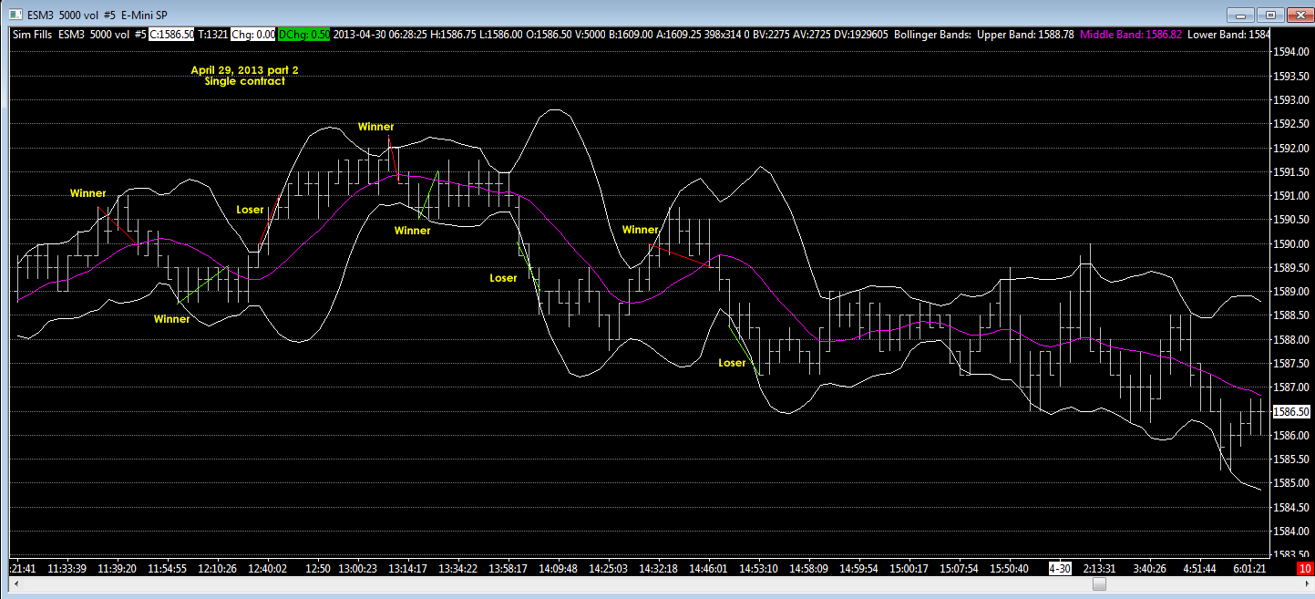Click the 1590.00 price axis label

point(1293,244)
